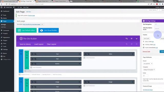
Task: Click Add New button beside Edit Page
Action: click(x=28, y=12)
